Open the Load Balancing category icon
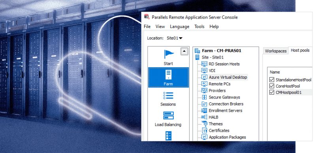Viewport: 316px width, 153px height. 168,116
